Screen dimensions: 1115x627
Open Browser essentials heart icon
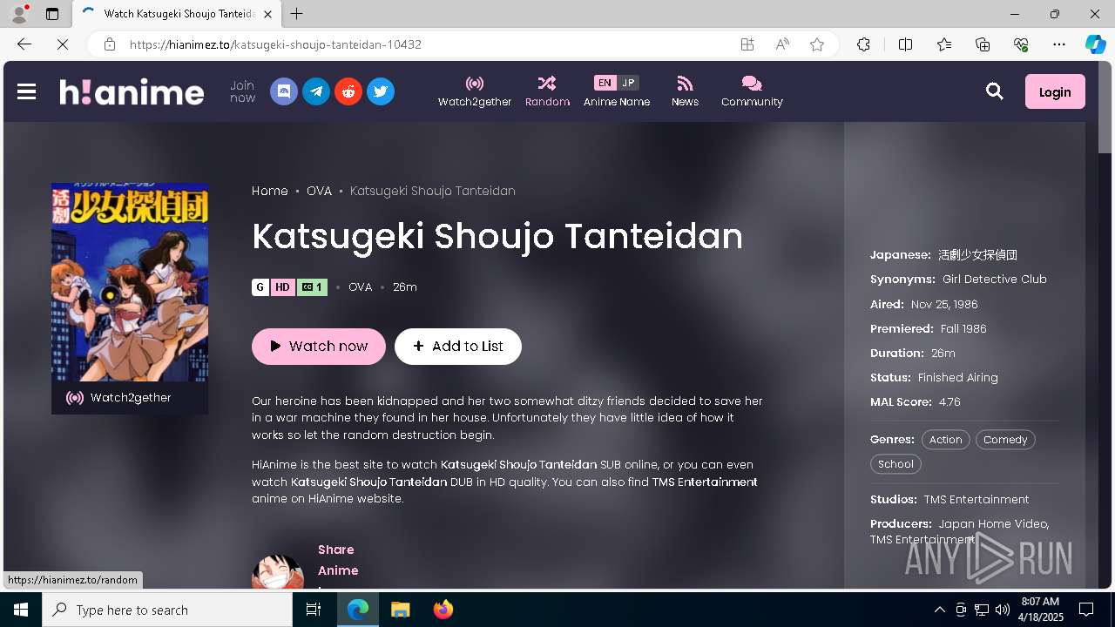[x=1021, y=44]
